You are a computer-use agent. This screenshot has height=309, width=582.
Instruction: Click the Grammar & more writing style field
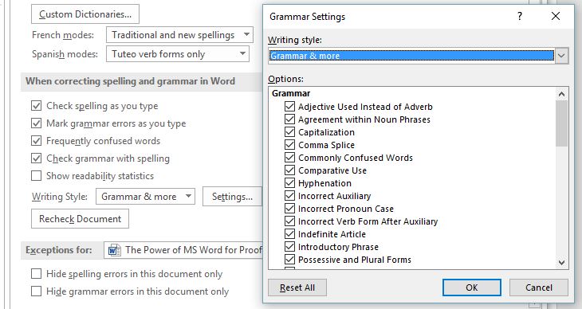tap(411, 56)
